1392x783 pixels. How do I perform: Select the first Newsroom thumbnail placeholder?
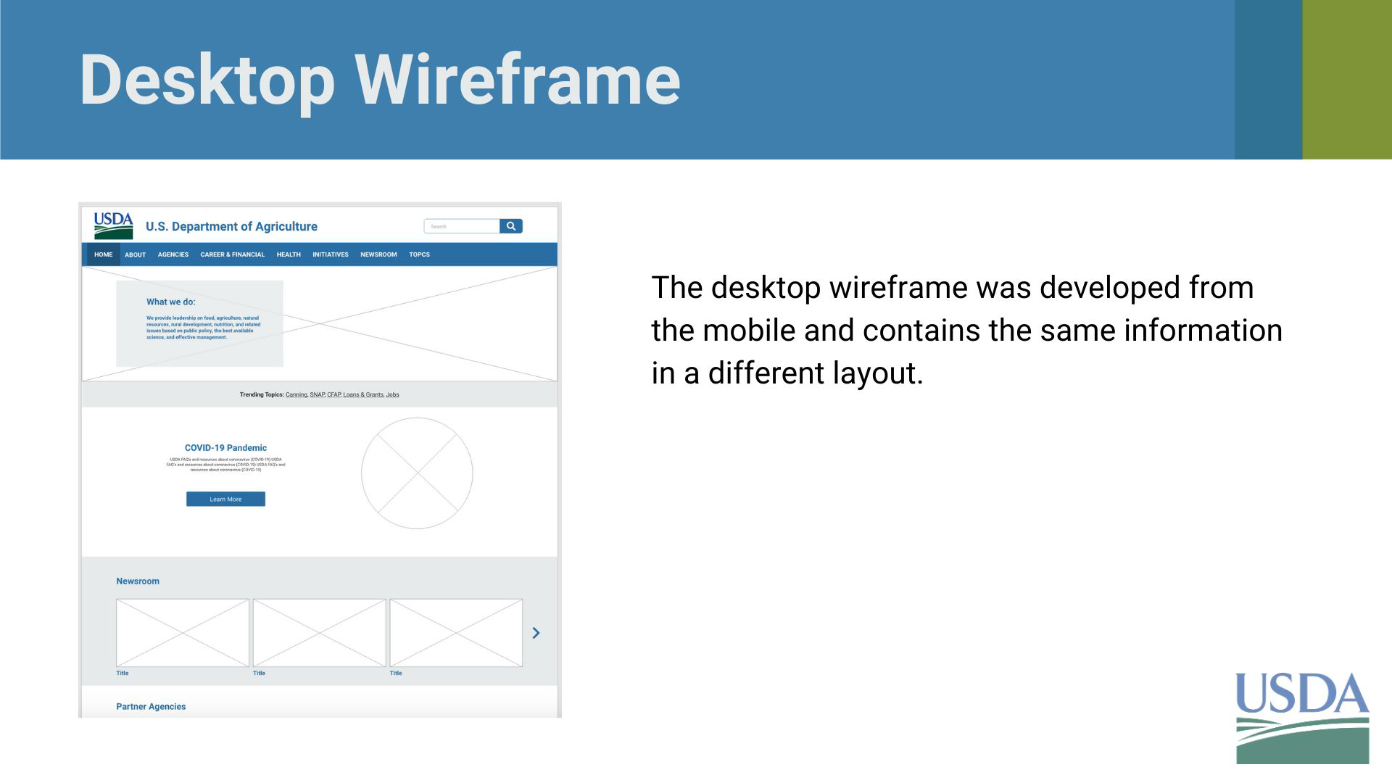(x=183, y=632)
